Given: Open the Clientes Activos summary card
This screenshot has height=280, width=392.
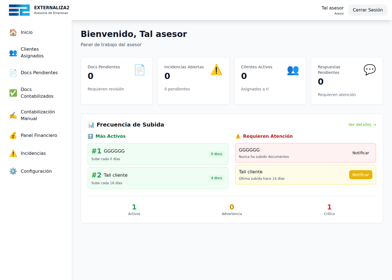Looking at the screenshot, I should tap(270, 81).
